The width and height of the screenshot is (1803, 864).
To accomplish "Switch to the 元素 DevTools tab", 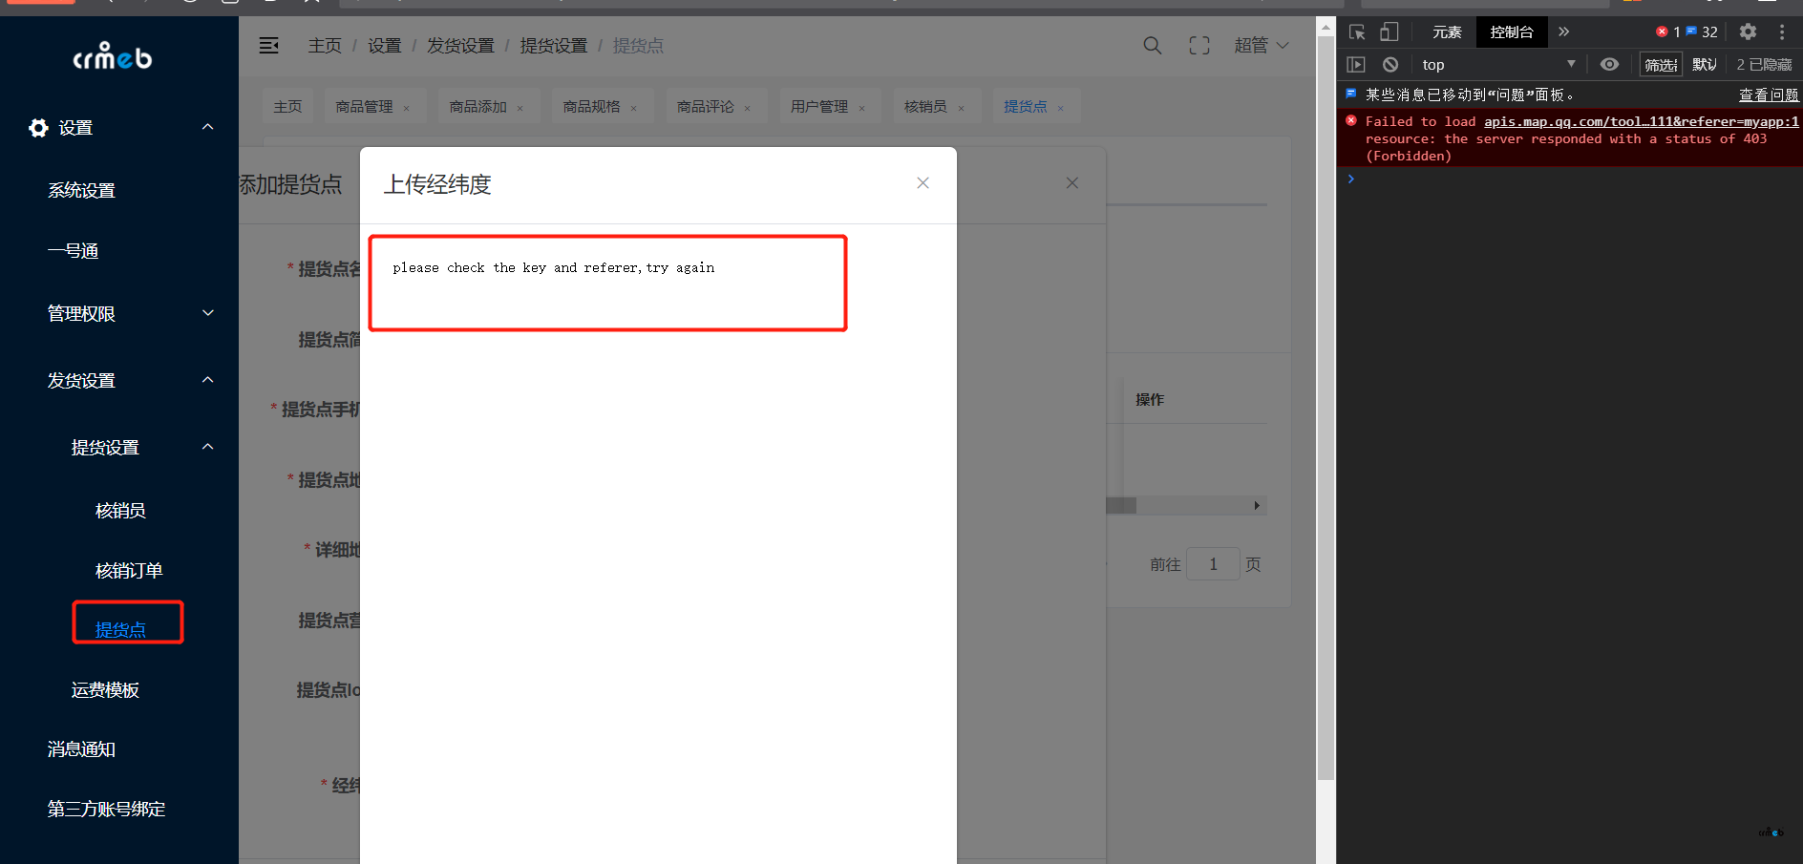I will click(x=1447, y=32).
